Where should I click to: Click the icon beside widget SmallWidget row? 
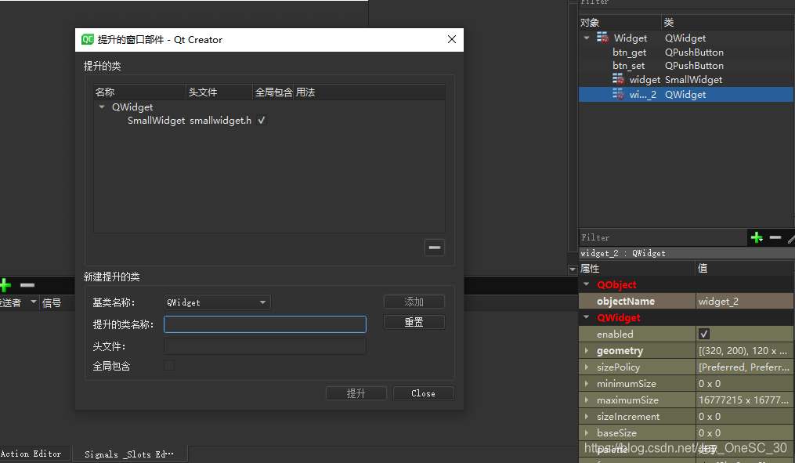[x=618, y=79]
